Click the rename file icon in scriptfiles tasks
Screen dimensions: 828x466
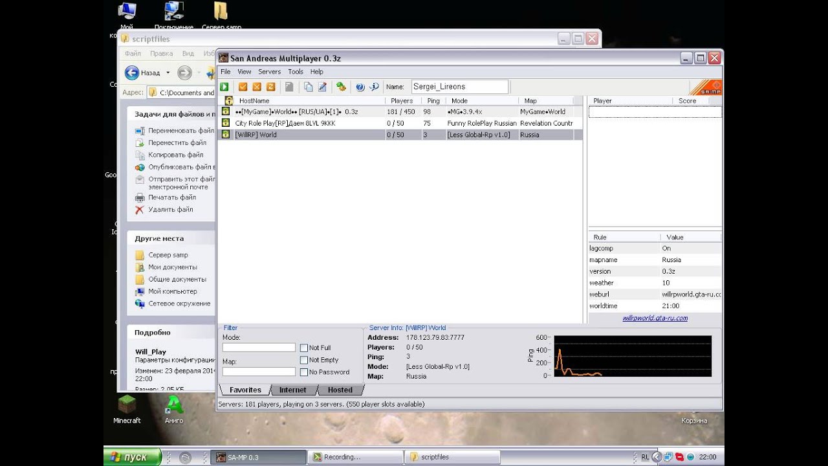click(140, 131)
